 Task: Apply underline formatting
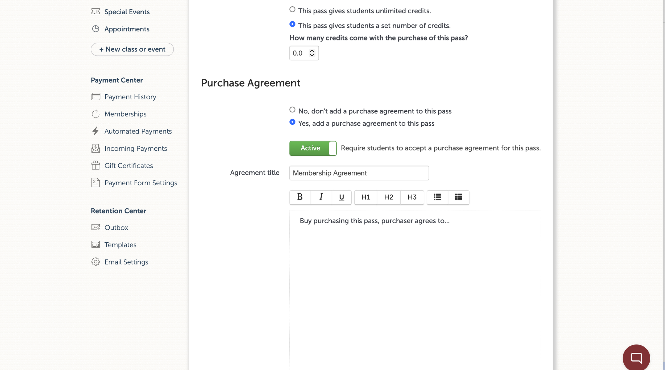(342, 197)
